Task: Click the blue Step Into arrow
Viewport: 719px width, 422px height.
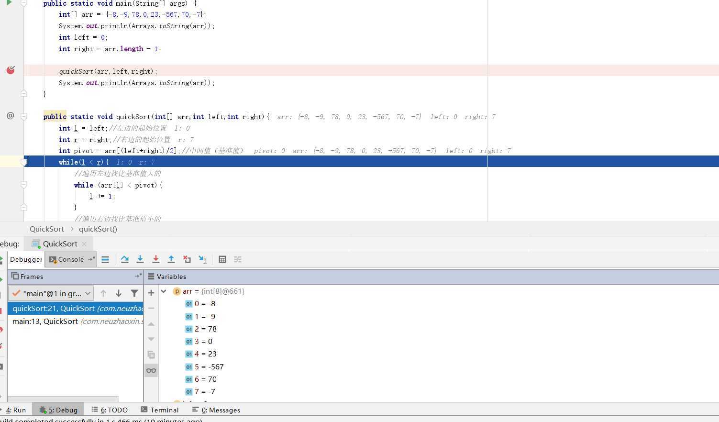Action: tap(140, 259)
